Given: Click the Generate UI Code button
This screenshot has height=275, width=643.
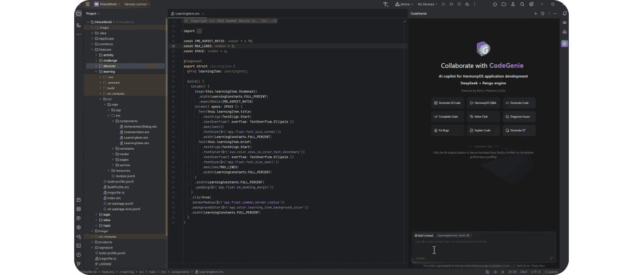Looking at the screenshot, I should click(447, 103).
